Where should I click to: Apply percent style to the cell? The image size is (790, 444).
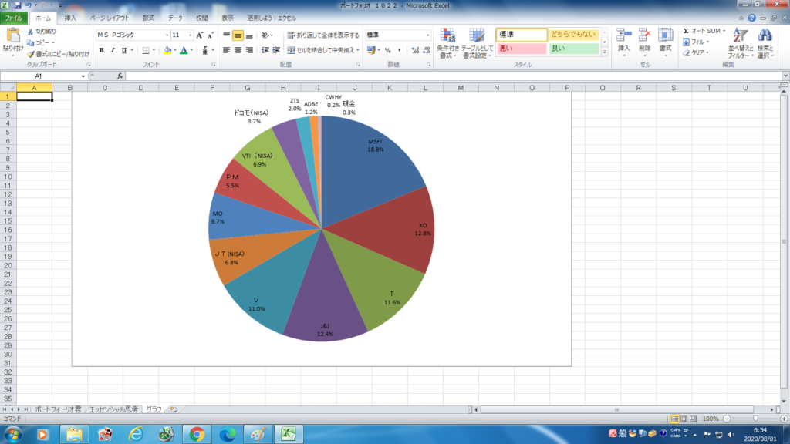(387, 50)
